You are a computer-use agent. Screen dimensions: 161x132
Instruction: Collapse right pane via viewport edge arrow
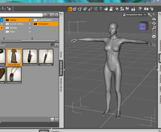click(157, 70)
